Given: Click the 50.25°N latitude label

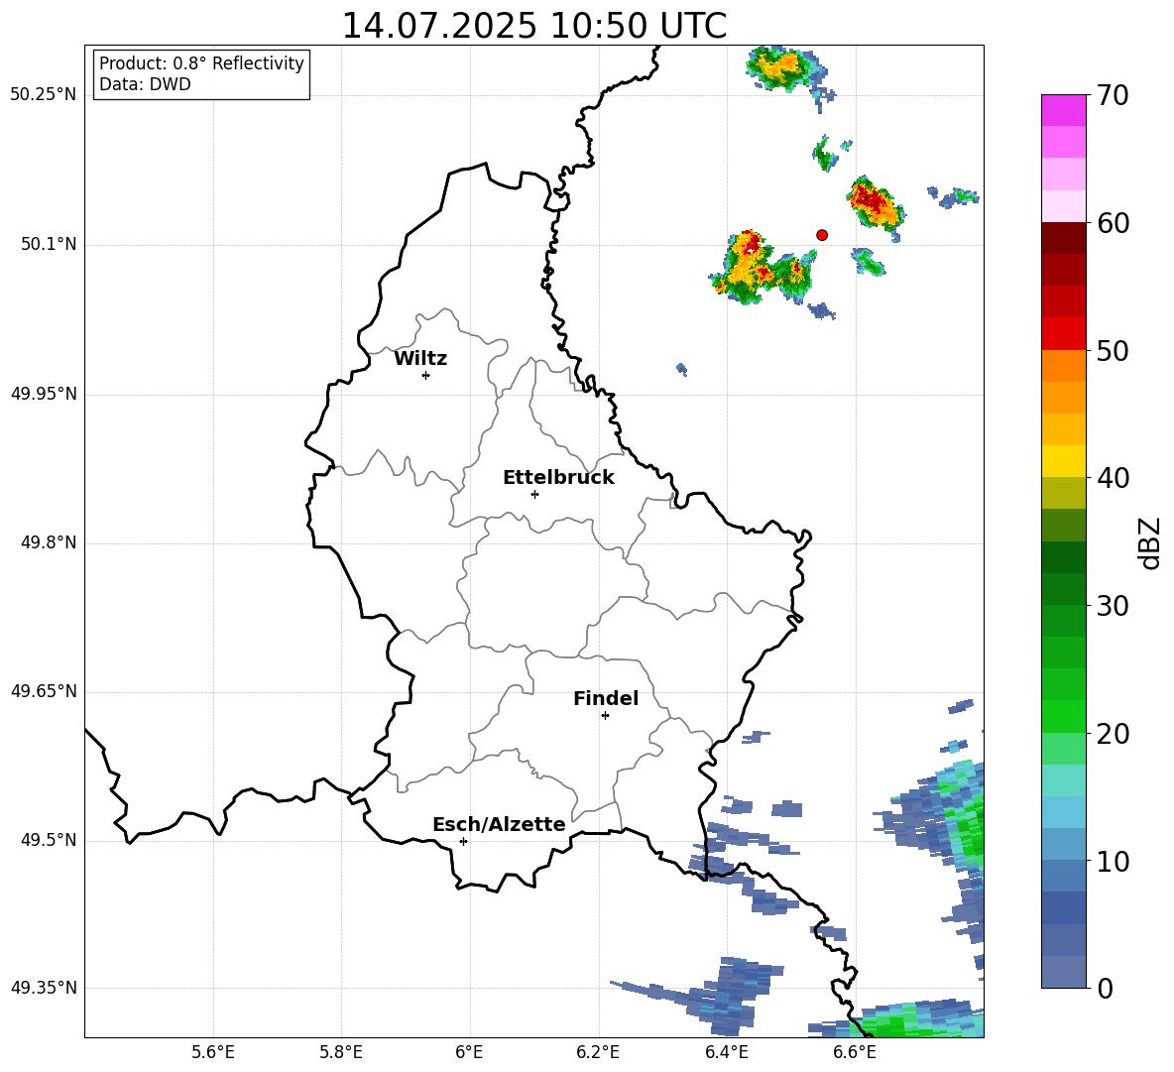Looking at the screenshot, I should [x=44, y=95].
